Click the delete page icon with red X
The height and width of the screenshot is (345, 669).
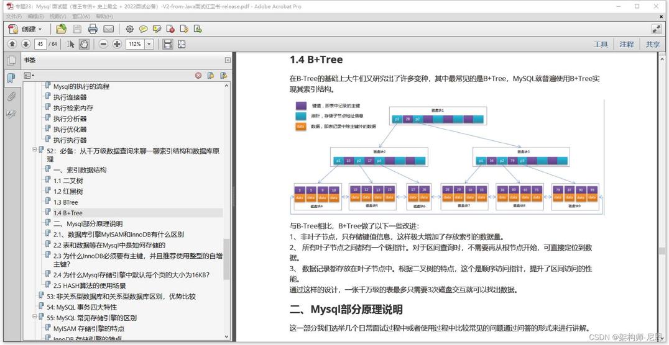tap(170, 29)
